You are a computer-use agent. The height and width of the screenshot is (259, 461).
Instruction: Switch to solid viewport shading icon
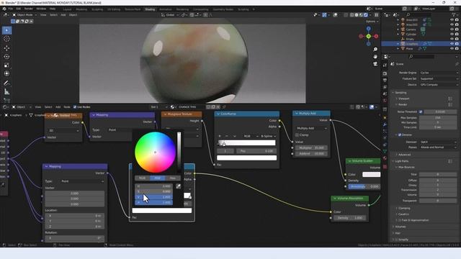click(x=357, y=14)
